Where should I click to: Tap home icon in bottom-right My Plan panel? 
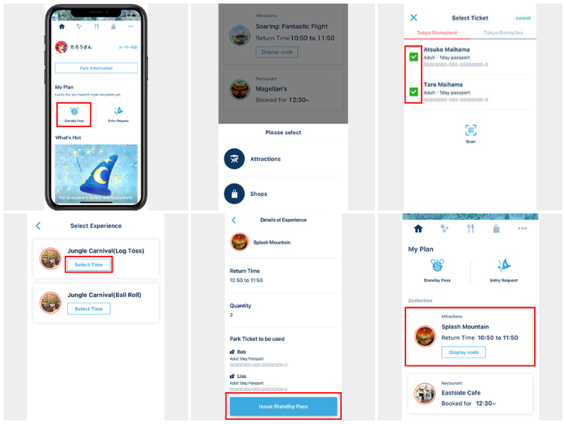point(418,228)
